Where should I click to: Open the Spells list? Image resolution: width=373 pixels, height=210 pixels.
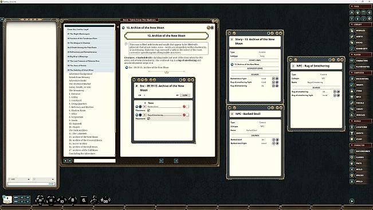click(x=360, y=181)
